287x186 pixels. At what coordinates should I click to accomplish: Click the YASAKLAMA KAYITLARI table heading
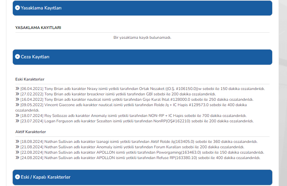38,28
